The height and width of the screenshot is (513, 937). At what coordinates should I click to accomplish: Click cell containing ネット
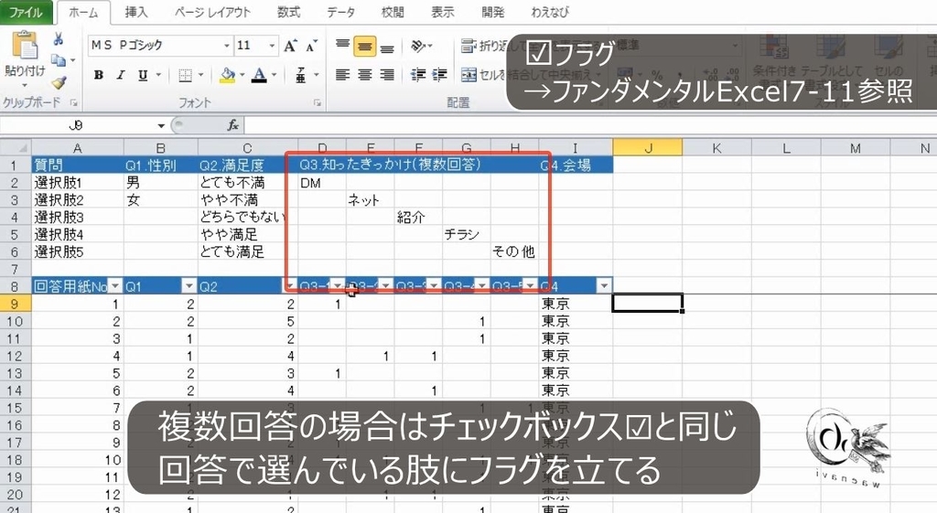click(x=370, y=200)
